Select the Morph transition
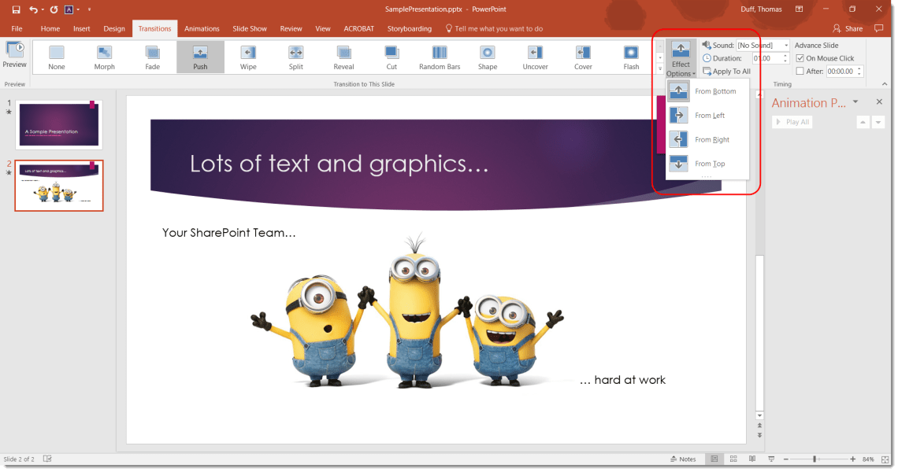This screenshot has height=472, width=898. pyautogui.click(x=104, y=55)
